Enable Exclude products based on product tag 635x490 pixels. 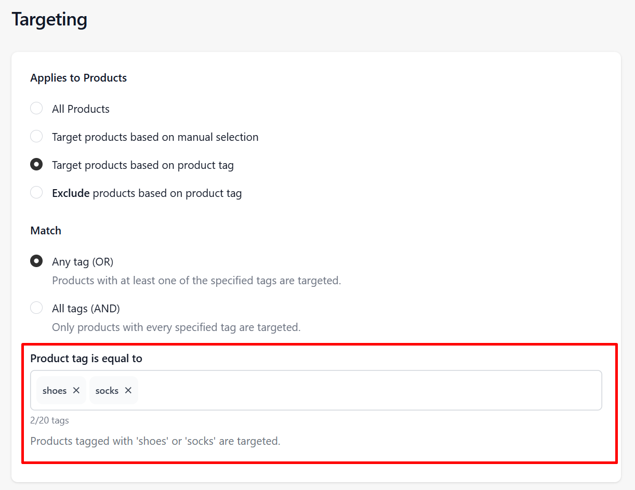pos(36,193)
